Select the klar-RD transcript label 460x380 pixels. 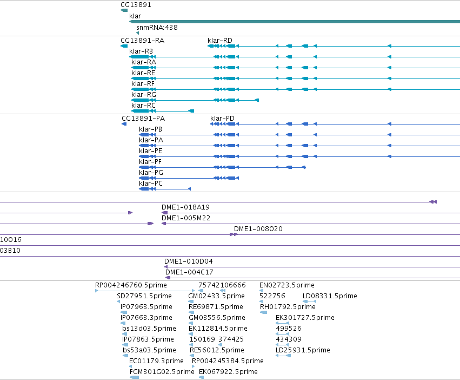(220, 41)
